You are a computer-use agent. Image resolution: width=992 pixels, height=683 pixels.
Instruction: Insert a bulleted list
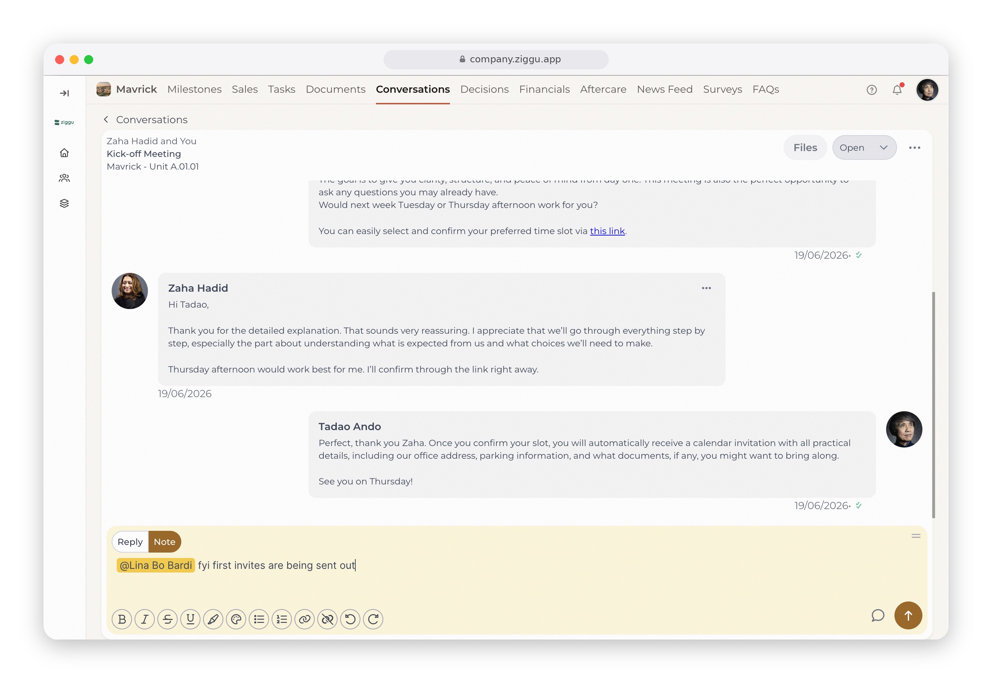click(259, 619)
